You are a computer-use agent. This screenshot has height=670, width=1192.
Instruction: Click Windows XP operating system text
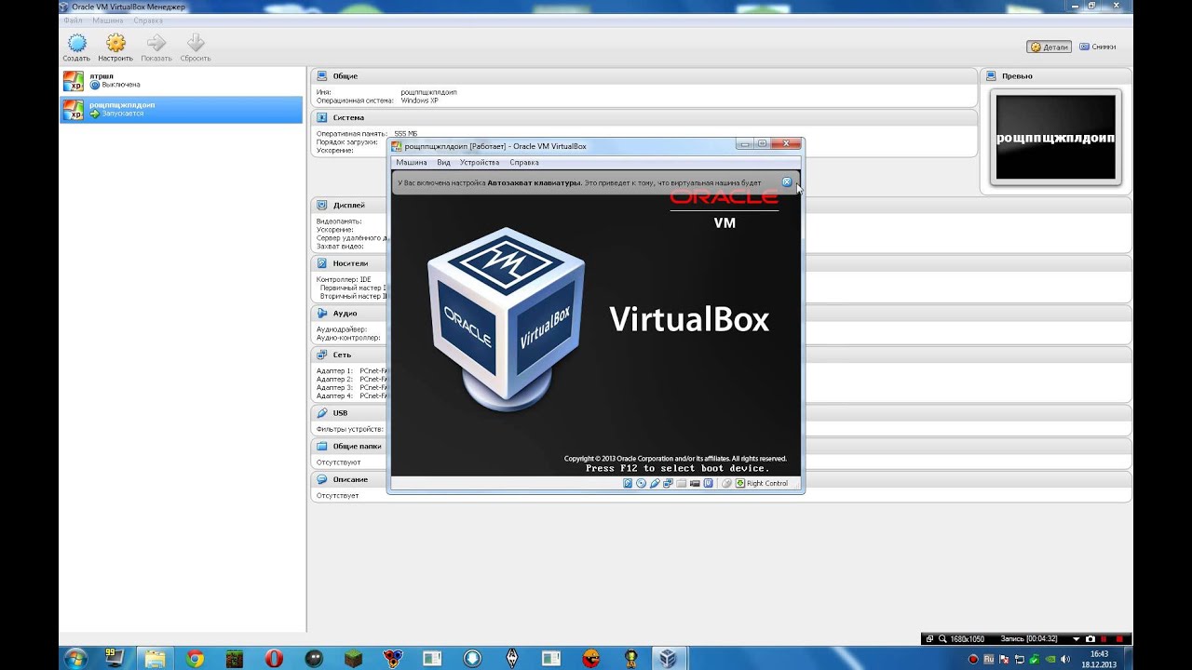click(419, 100)
